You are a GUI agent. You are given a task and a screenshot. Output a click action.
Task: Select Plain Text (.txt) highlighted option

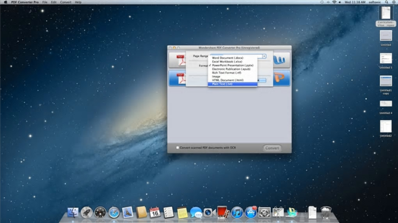233,84
